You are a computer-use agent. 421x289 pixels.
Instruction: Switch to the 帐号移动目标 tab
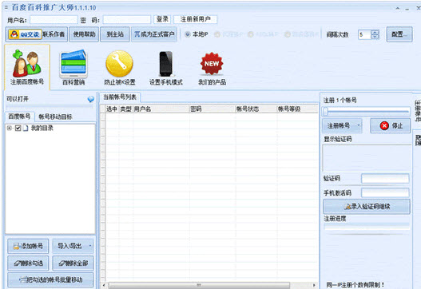tap(55, 117)
